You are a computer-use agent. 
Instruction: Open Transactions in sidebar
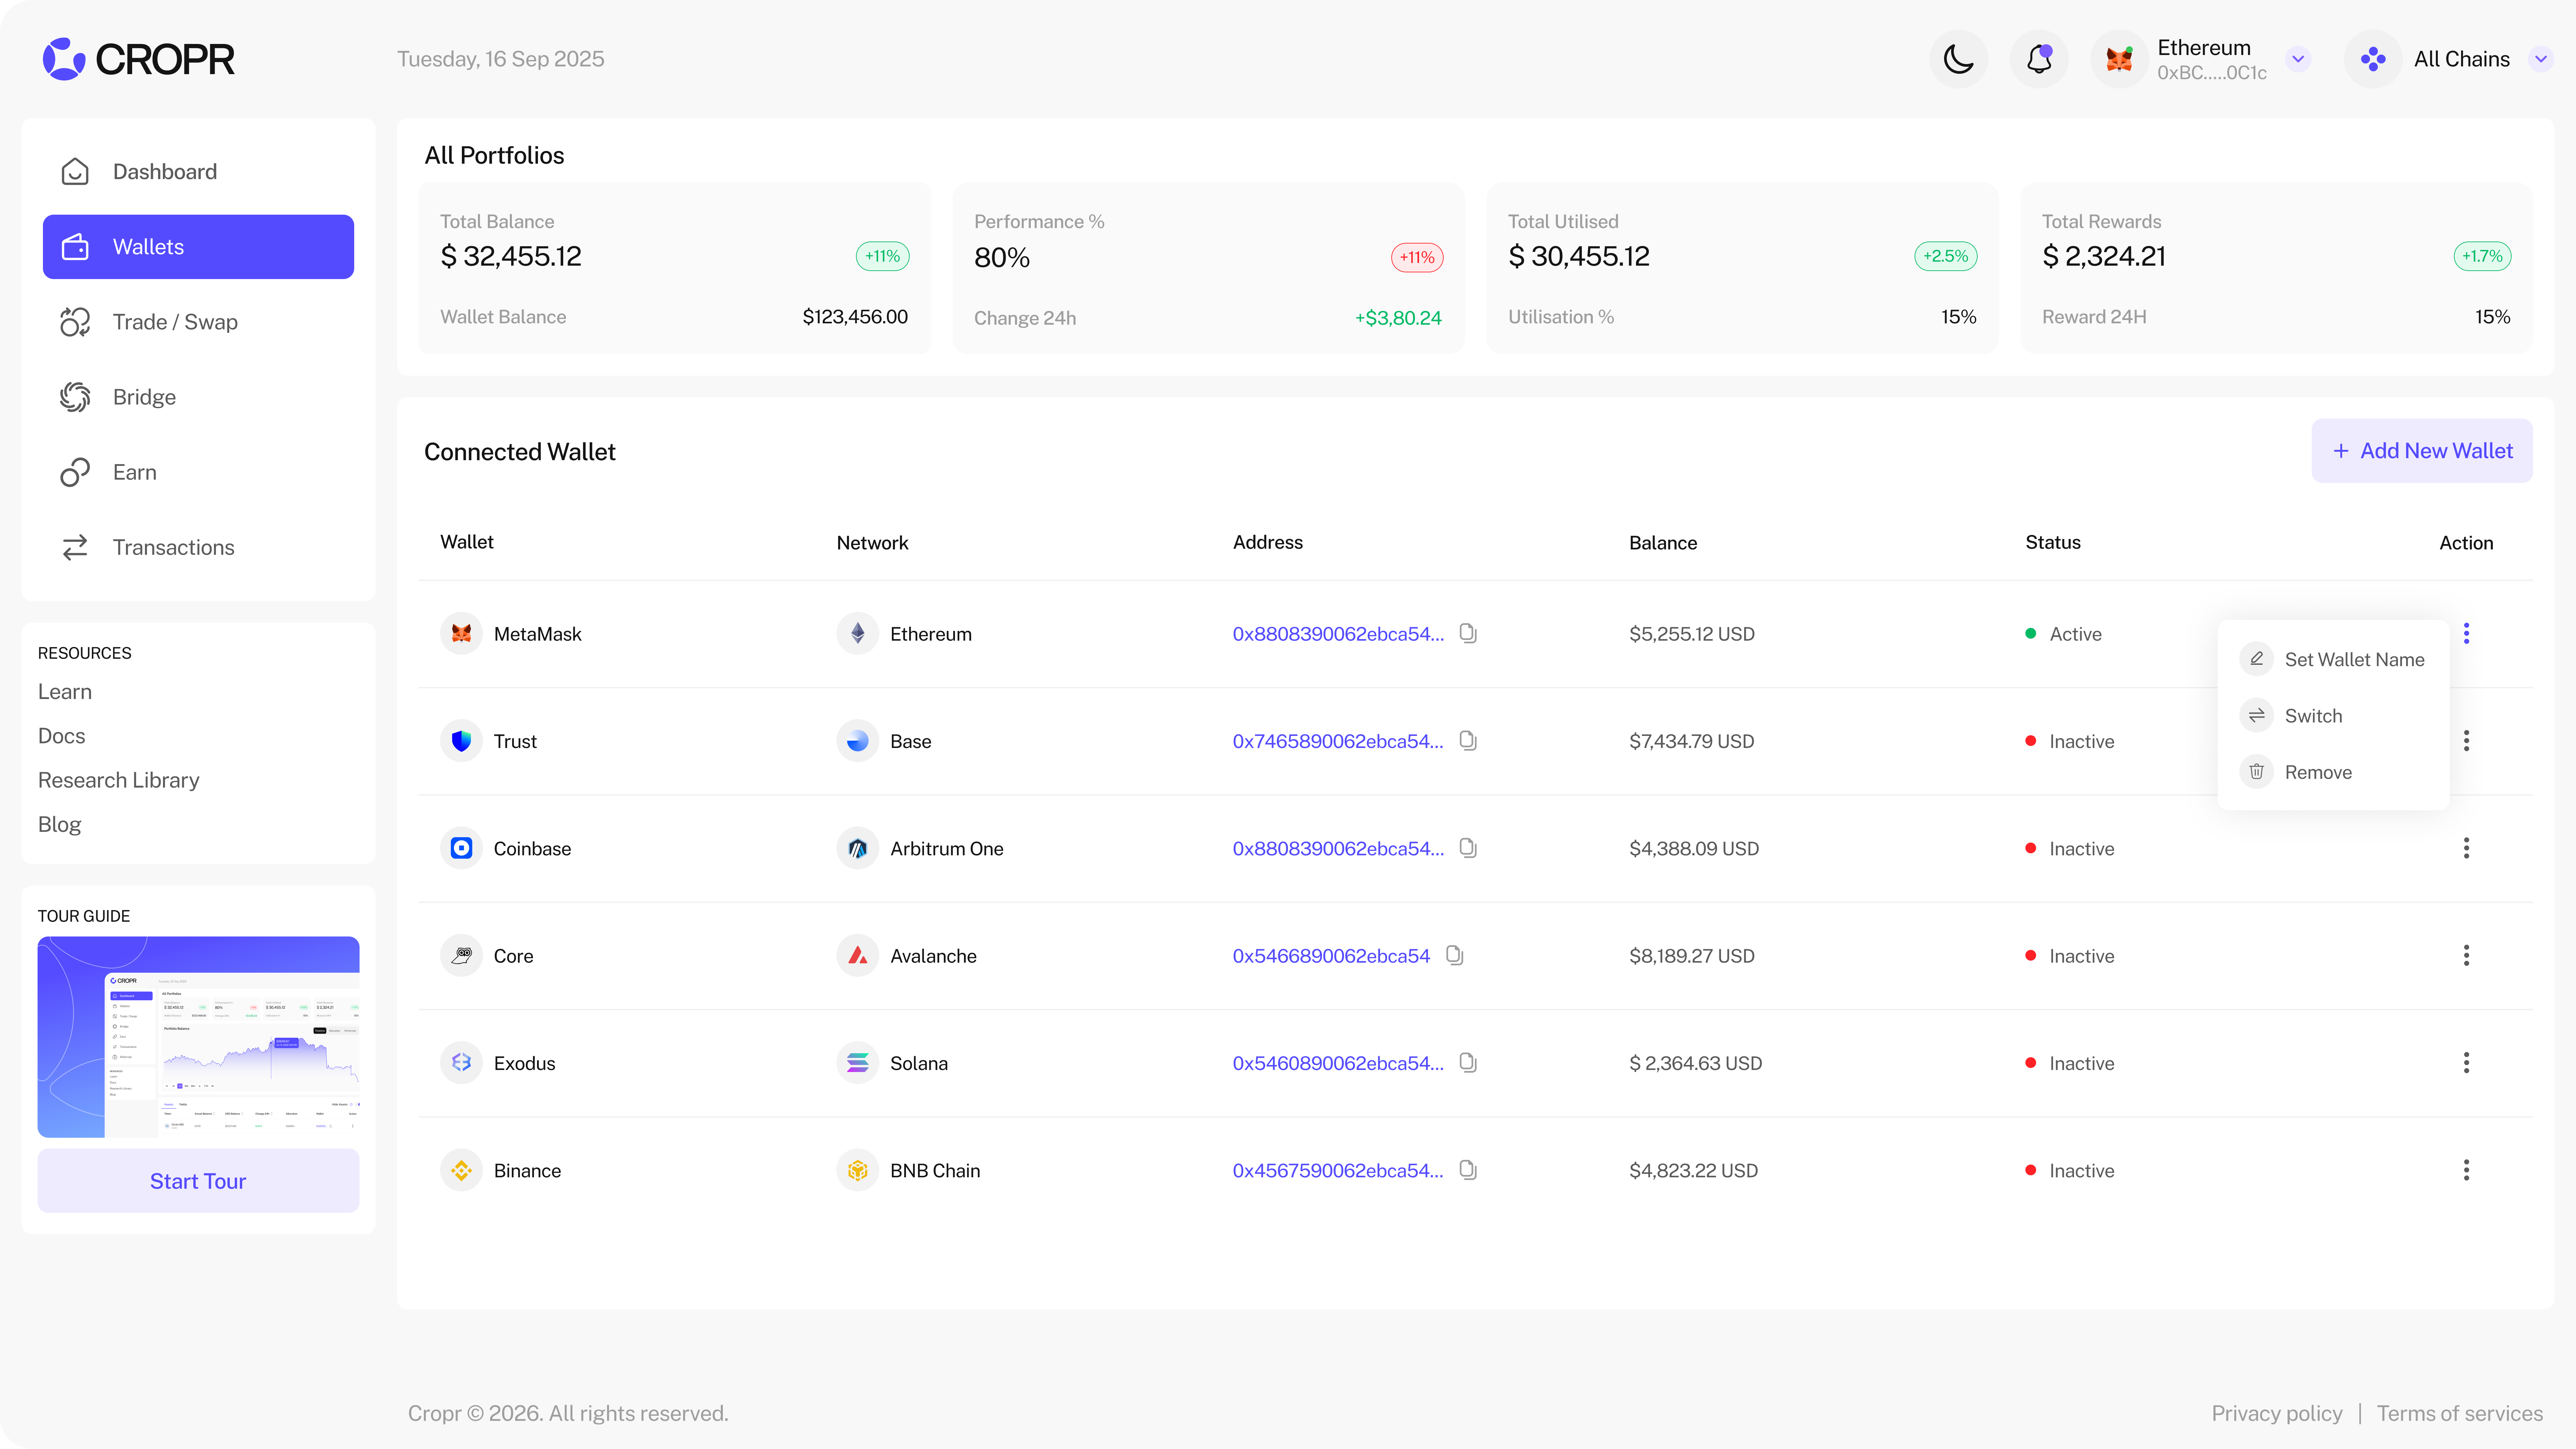[x=198, y=547]
